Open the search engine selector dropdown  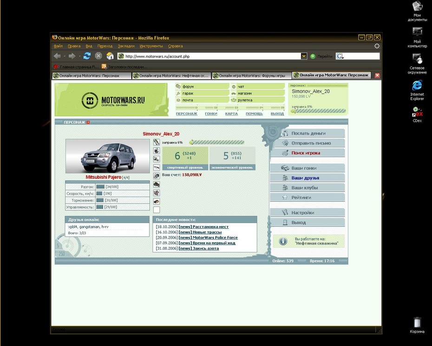340,56
